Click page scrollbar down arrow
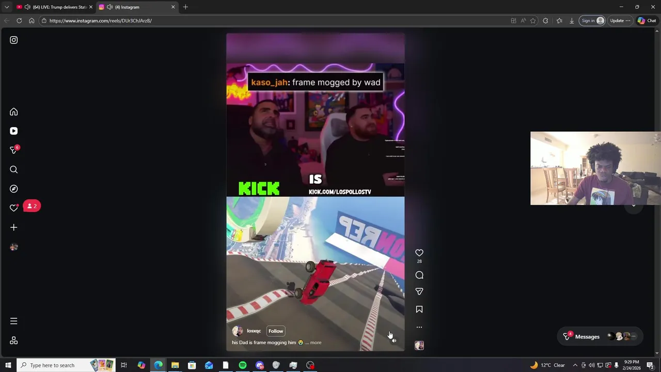 pos(657,353)
